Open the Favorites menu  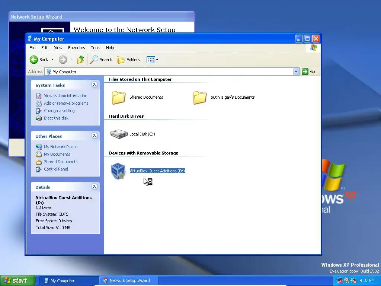pyautogui.click(x=77, y=48)
